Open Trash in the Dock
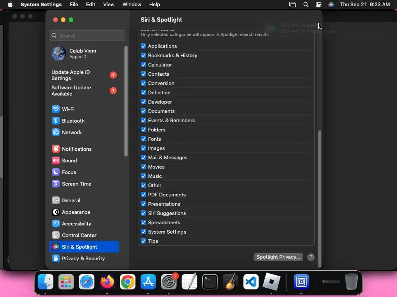The height and width of the screenshot is (297, 397). click(x=351, y=282)
